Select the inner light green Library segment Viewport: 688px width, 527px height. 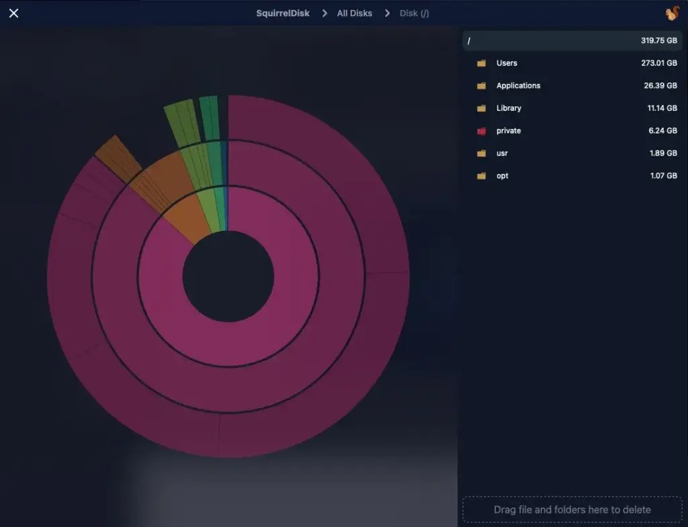point(210,209)
